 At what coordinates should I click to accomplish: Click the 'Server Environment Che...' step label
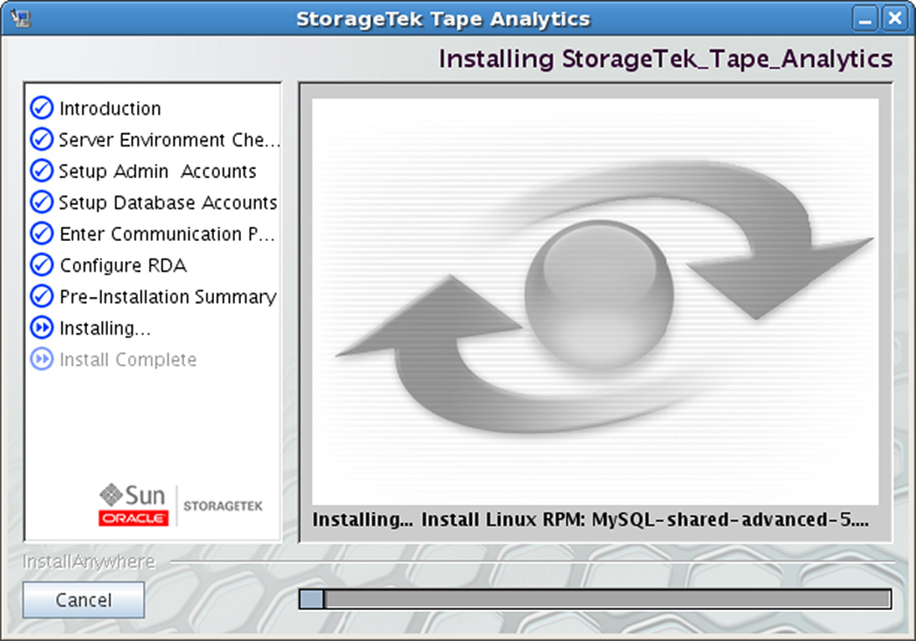(170, 140)
